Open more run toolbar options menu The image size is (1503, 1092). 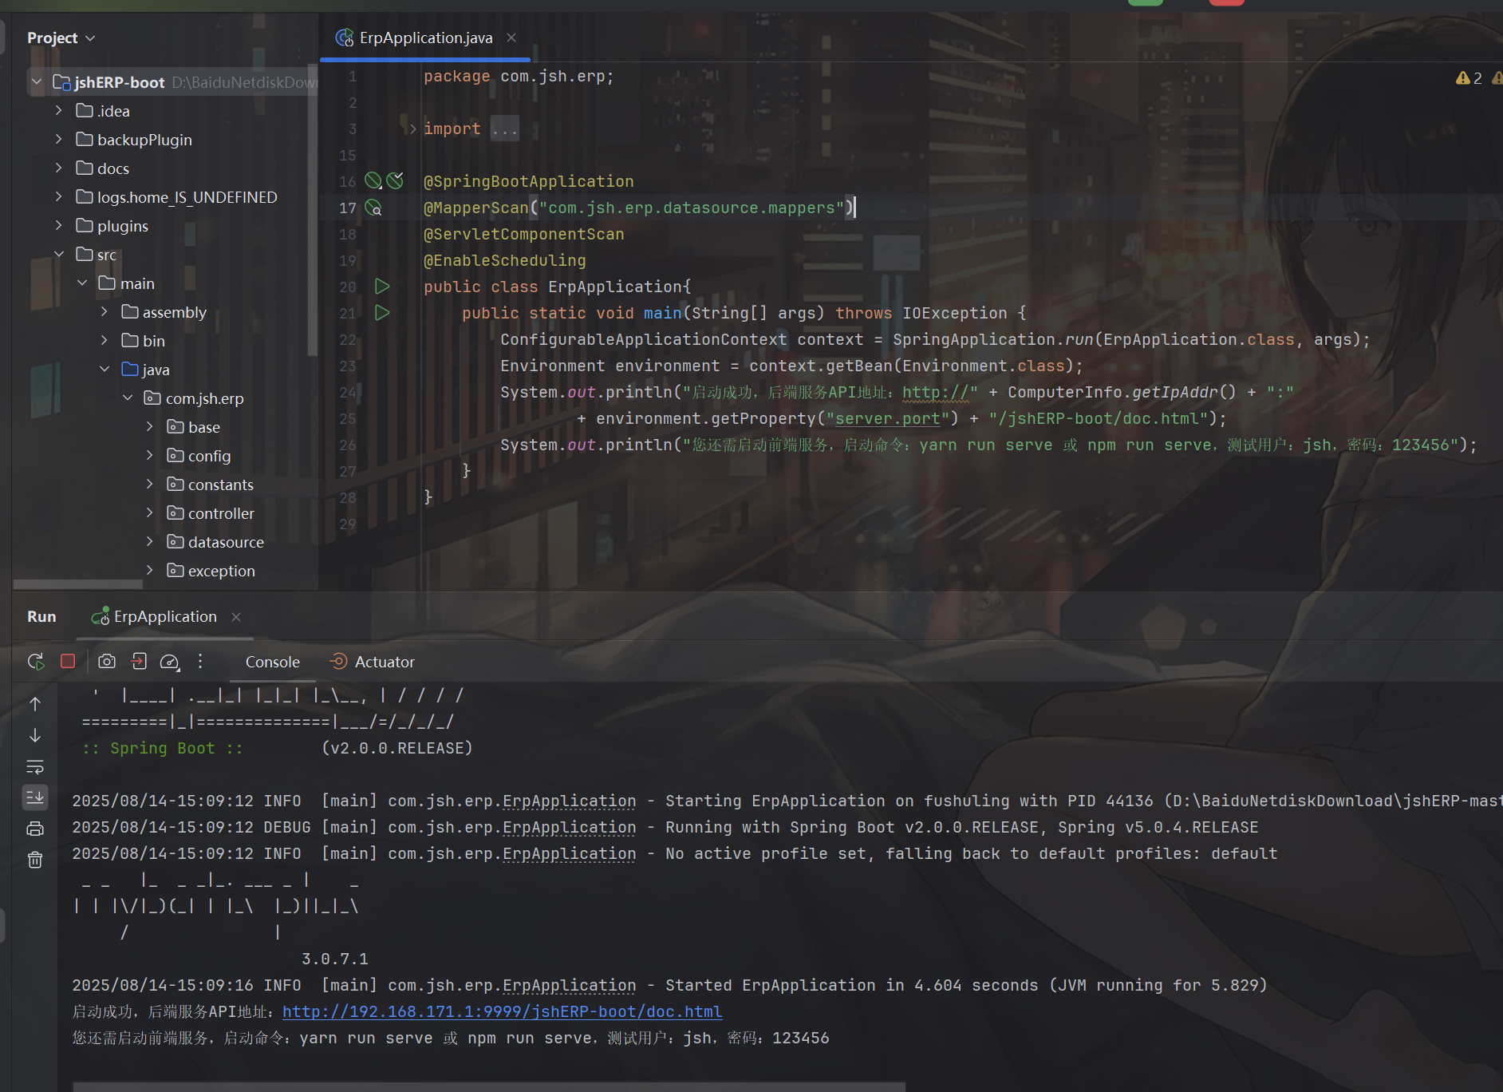[x=200, y=662]
